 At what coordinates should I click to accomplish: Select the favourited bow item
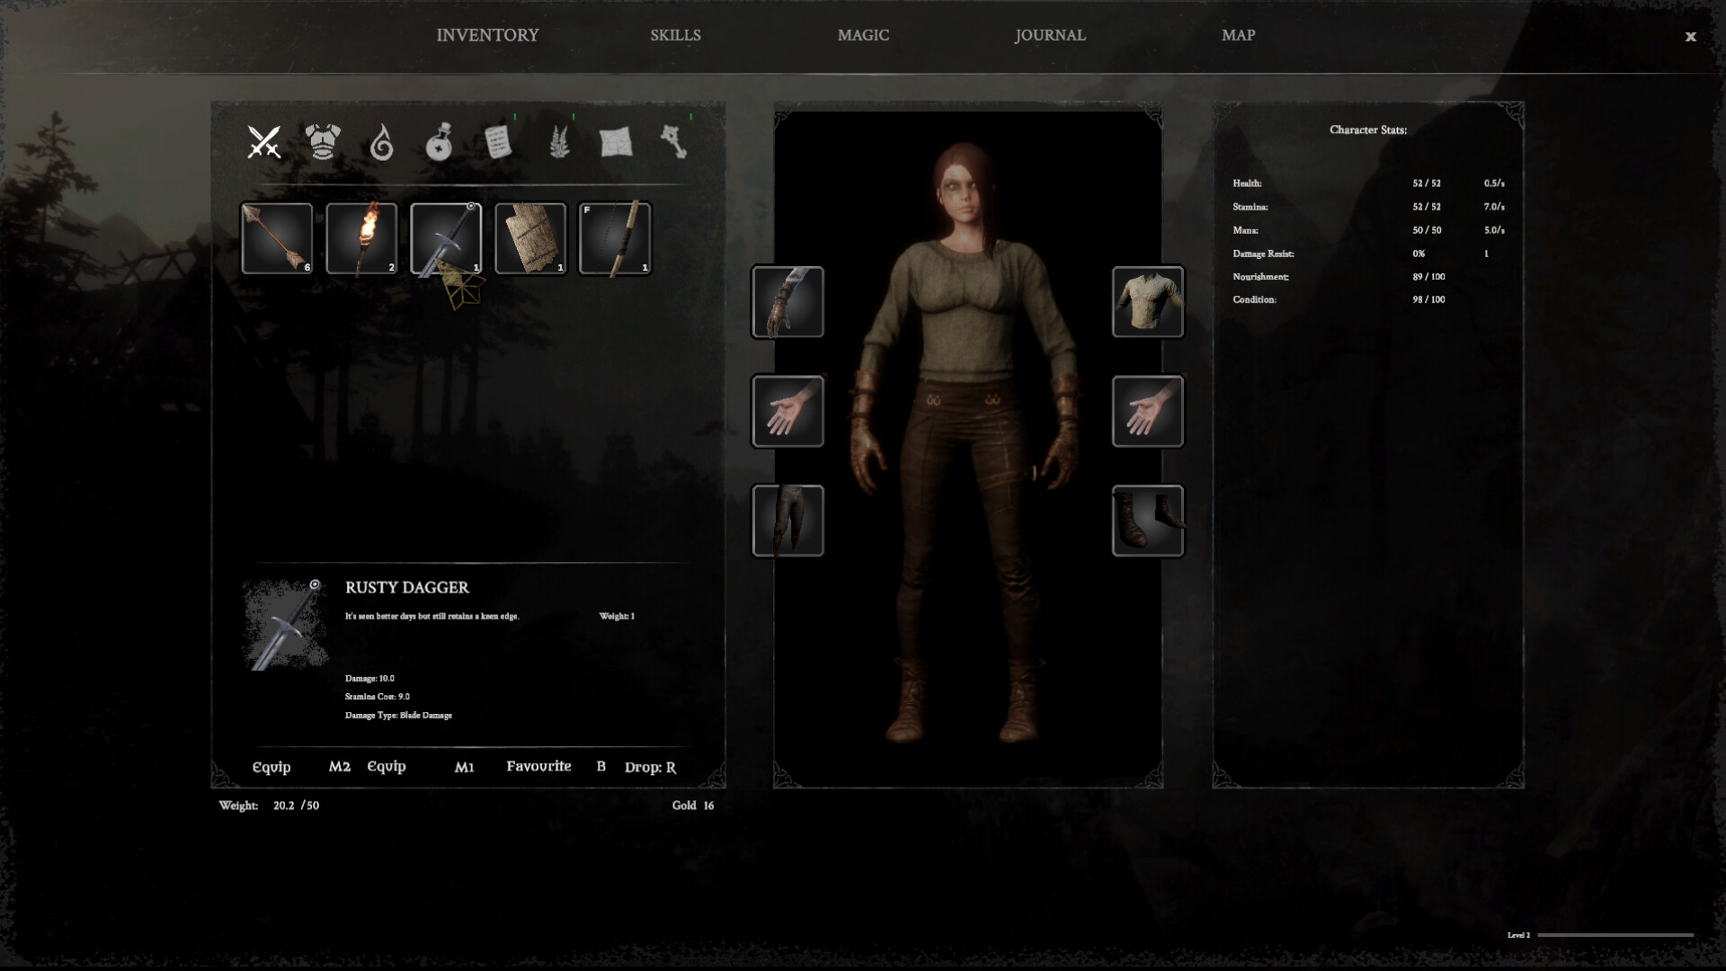pyautogui.click(x=615, y=238)
